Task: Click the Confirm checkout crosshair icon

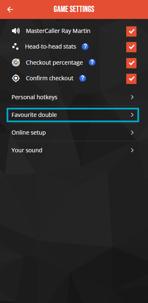Action: point(16,78)
